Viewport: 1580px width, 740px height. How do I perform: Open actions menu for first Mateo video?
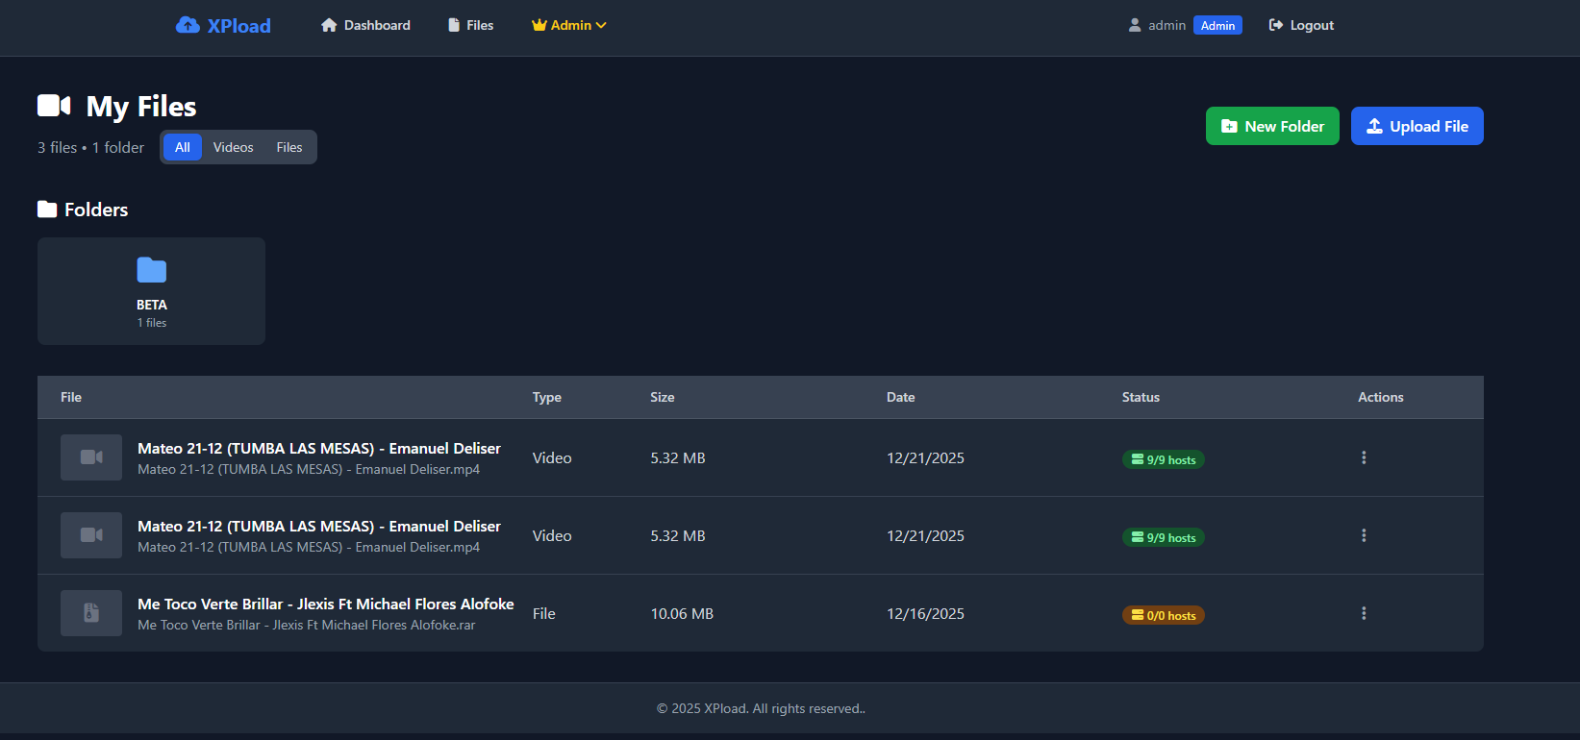[x=1364, y=457]
